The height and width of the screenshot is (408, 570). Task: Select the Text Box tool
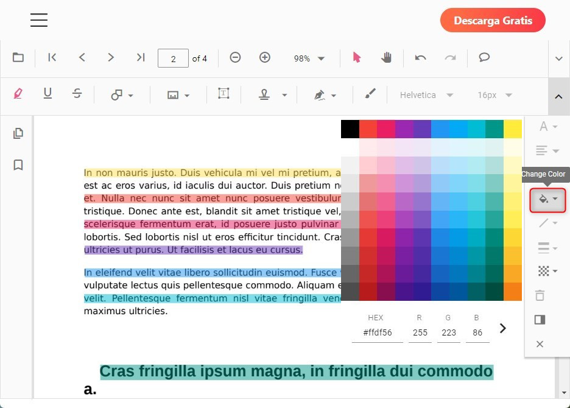point(223,94)
